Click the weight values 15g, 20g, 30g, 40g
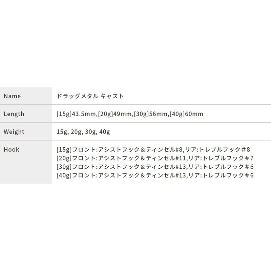 [83, 132]
